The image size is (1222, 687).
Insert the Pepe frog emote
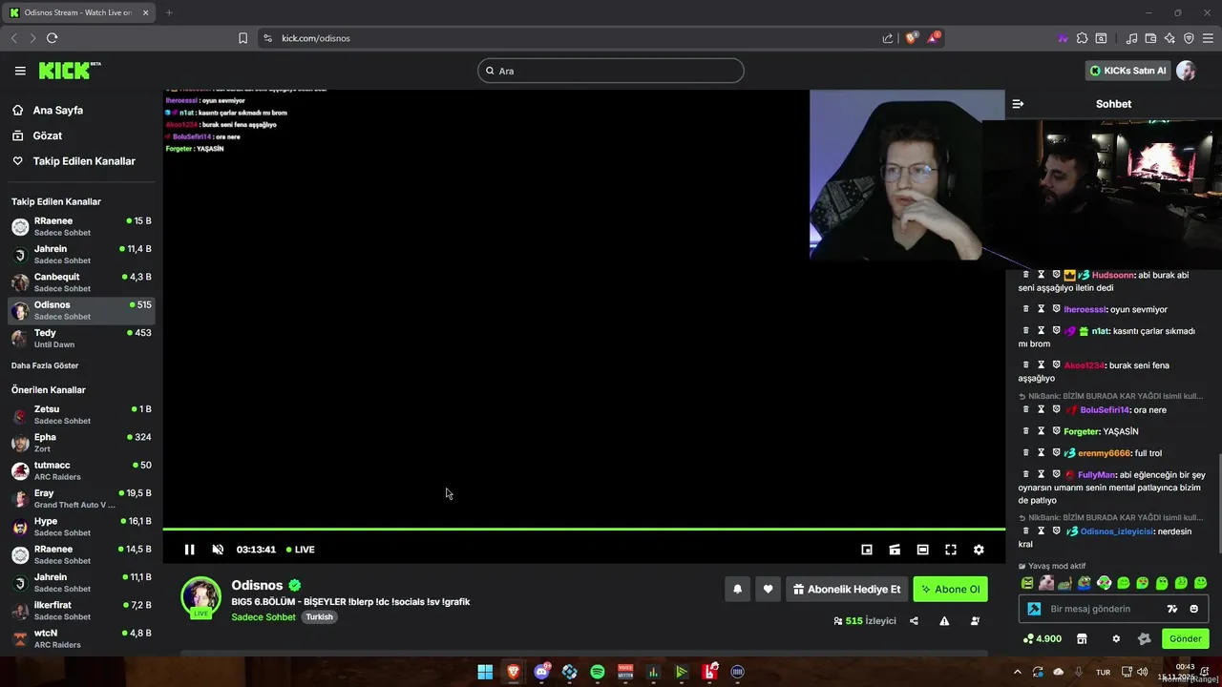(1085, 583)
